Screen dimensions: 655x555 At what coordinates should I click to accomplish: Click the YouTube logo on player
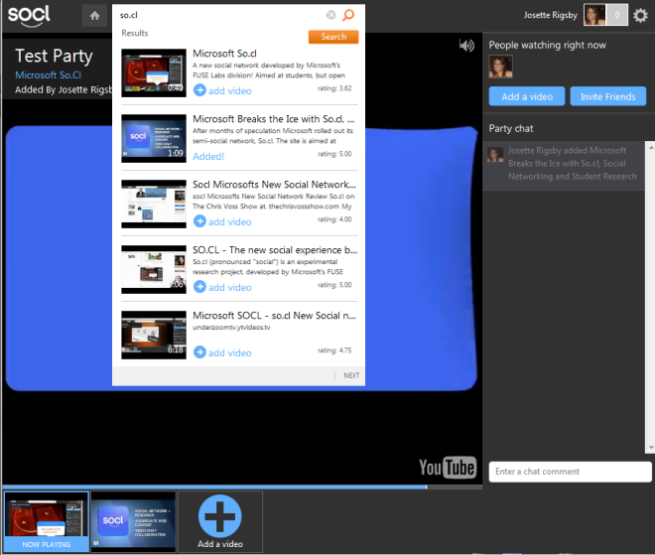(x=448, y=468)
